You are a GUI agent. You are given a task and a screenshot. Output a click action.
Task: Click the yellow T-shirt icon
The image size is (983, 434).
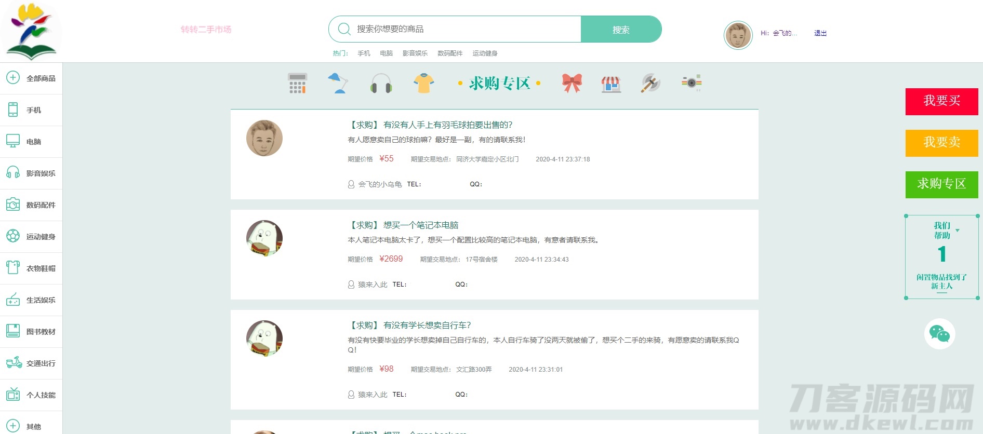(x=423, y=83)
